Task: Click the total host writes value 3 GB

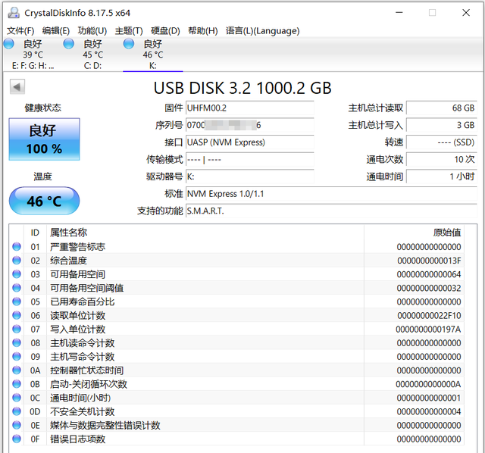Action: pos(442,125)
